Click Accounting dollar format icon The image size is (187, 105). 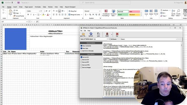click(86, 15)
